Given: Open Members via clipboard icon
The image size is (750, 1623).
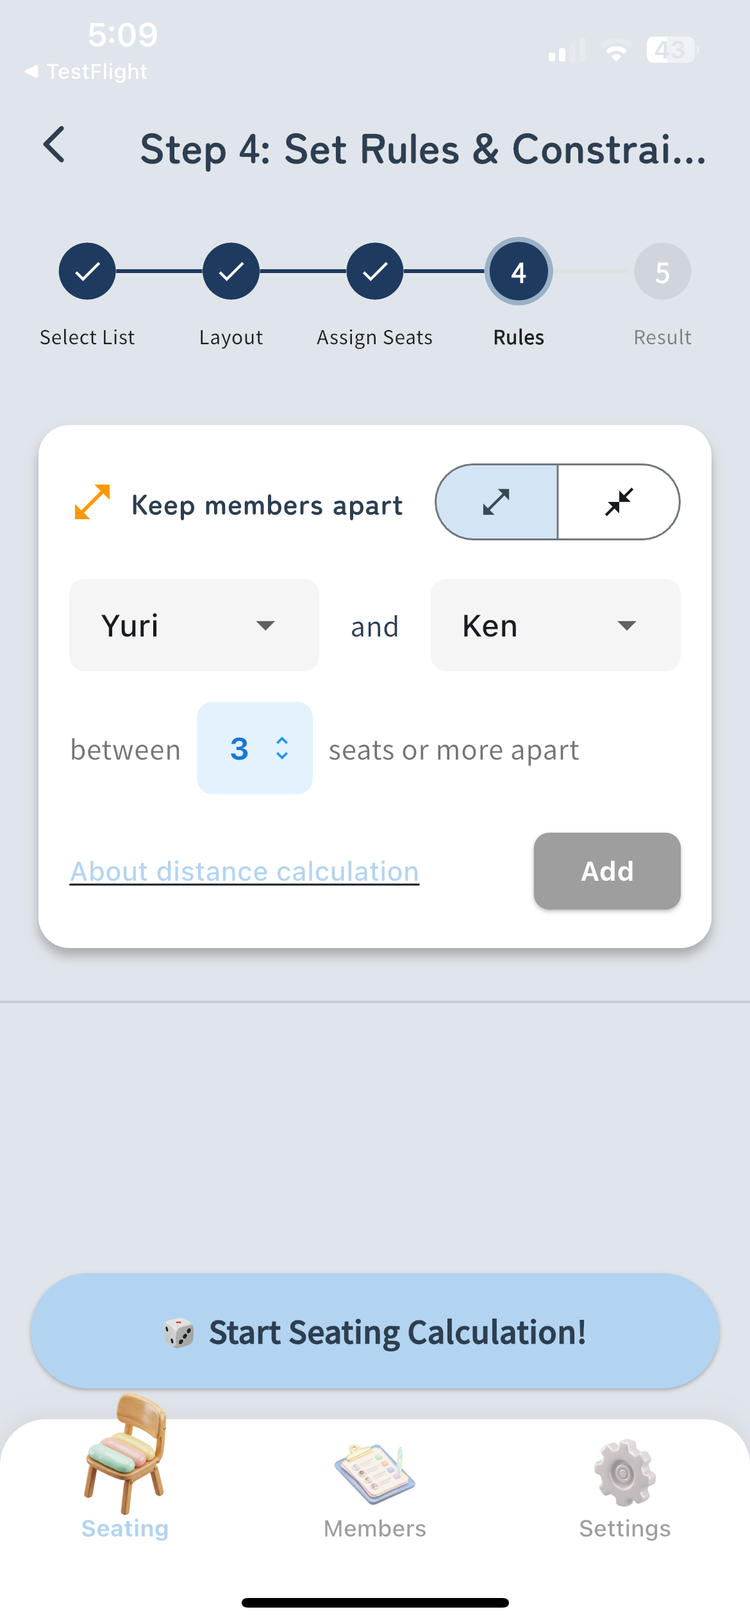Looking at the screenshot, I should pyautogui.click(x=374, y=1474).
